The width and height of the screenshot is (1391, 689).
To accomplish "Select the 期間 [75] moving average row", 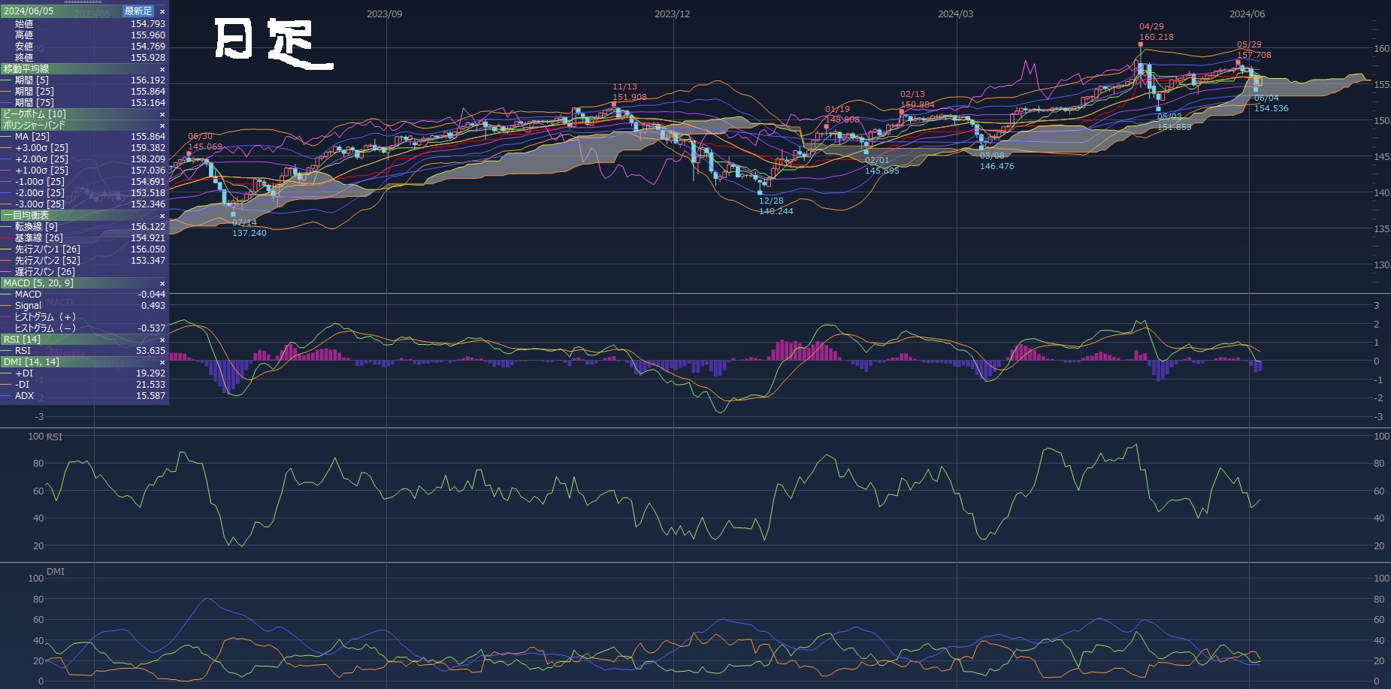I will click(x=84, y=103).
